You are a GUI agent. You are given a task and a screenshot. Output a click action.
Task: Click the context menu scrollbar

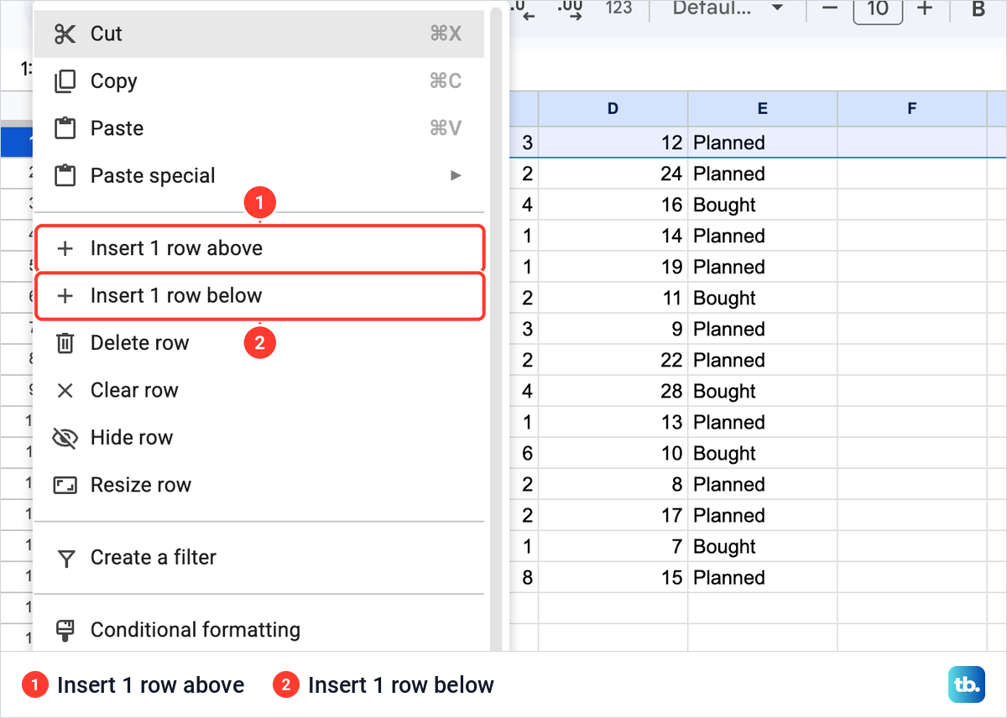496,327
